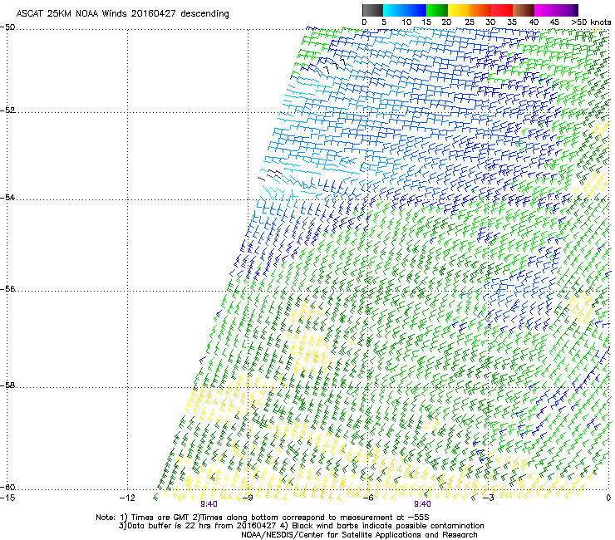Click the red 30-35 knots legend segment
Image resolution: width=615 pixels, height=540 pixels.
pyautogui.click(x=502, y=10)
